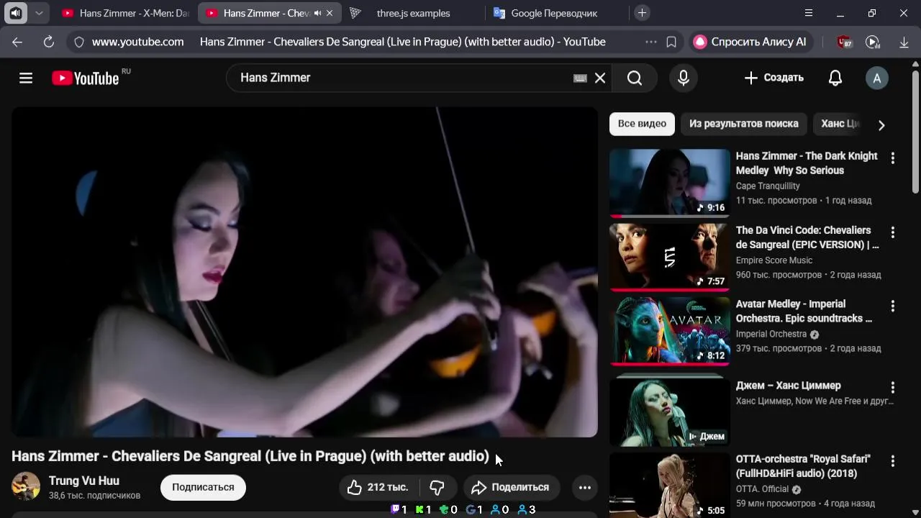The height and width of the screenshot is (518, 921).
Task: Like the video with thumbs-up
Action: pos(378,487)
